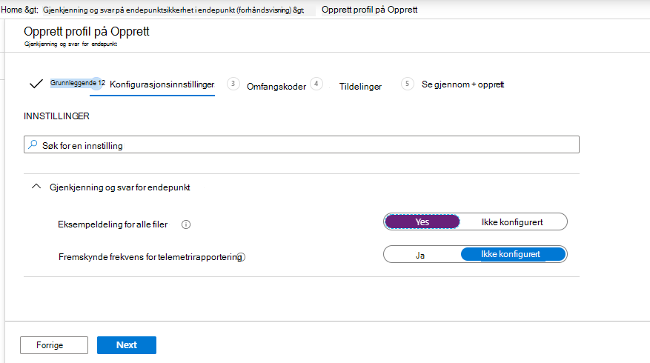650x363 pixels.
Task: Show info for Fremskynde frekvens for telemetrirapportering
Action: point(242,257)
